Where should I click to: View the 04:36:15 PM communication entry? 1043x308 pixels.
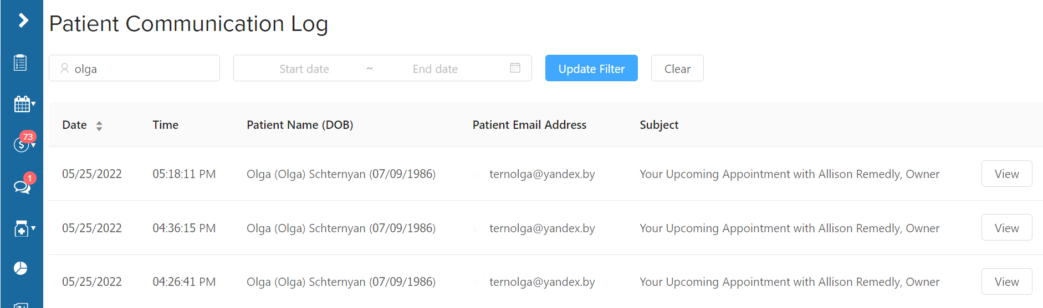click(1006, 228)
